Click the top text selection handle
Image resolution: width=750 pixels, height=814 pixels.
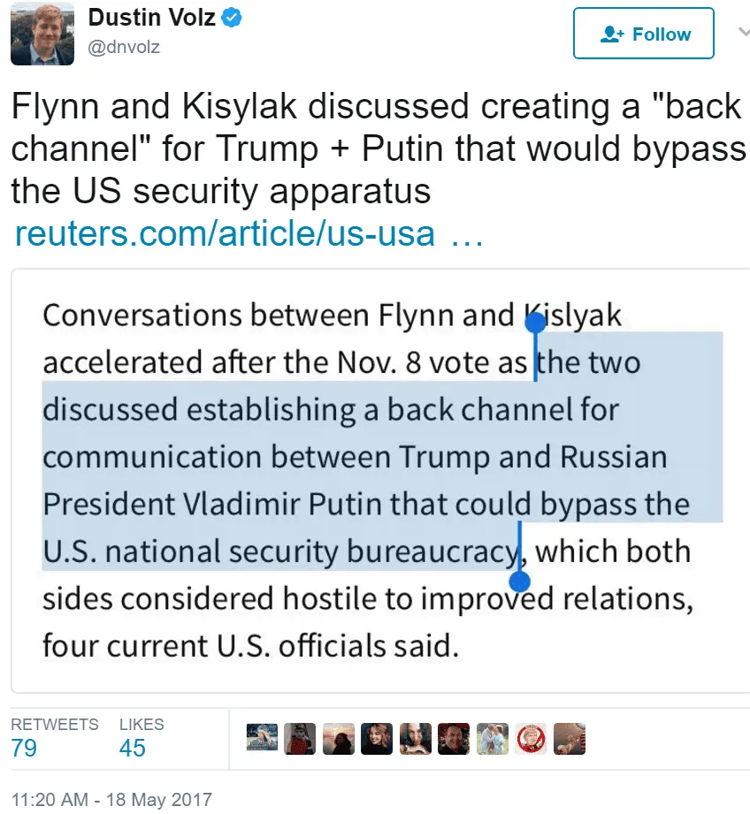[535, 323]
